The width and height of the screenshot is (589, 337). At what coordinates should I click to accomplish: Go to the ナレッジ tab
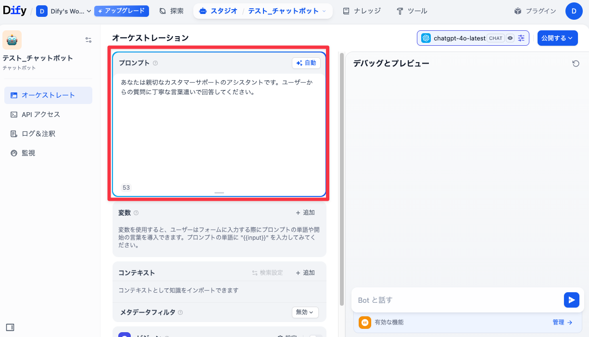tap(362, 11)
